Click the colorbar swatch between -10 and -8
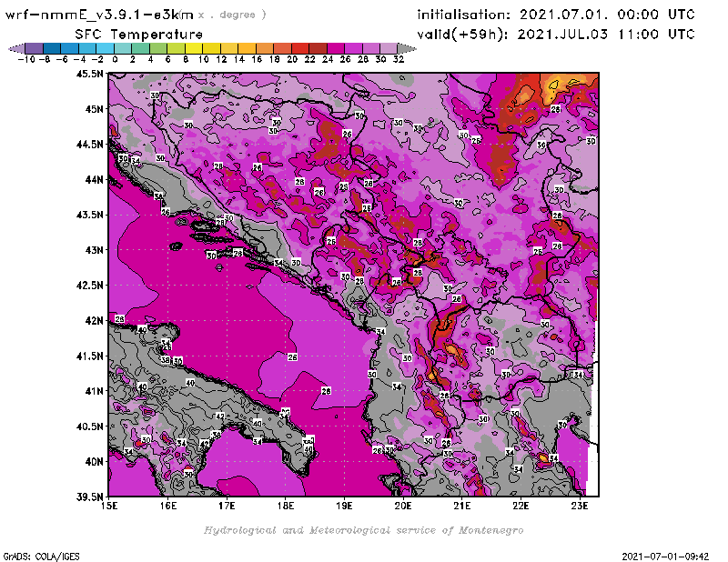Viewport: 728px width, 562px height. (x=34, y=48)
